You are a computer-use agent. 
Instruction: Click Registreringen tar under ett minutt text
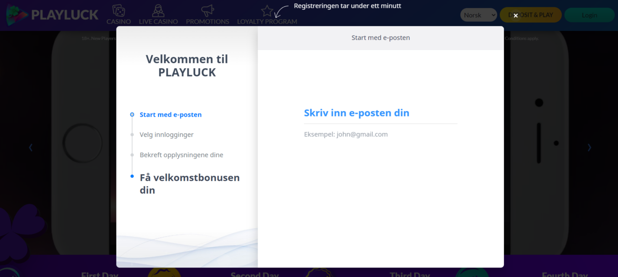(348, 6)
